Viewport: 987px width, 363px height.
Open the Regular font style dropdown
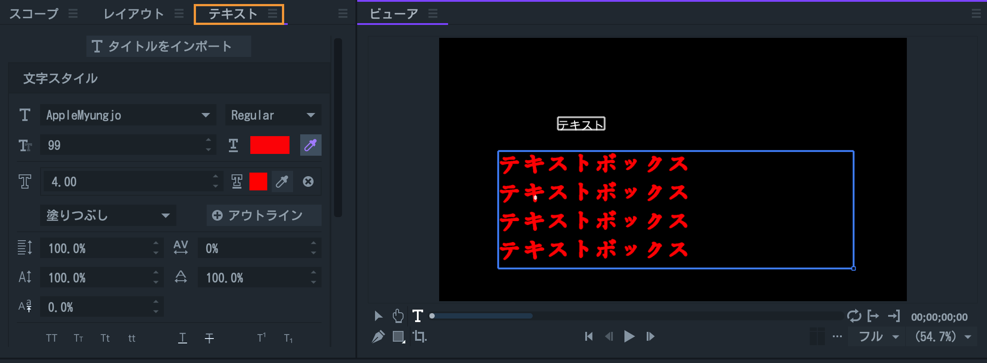click(x=273, y=115)
